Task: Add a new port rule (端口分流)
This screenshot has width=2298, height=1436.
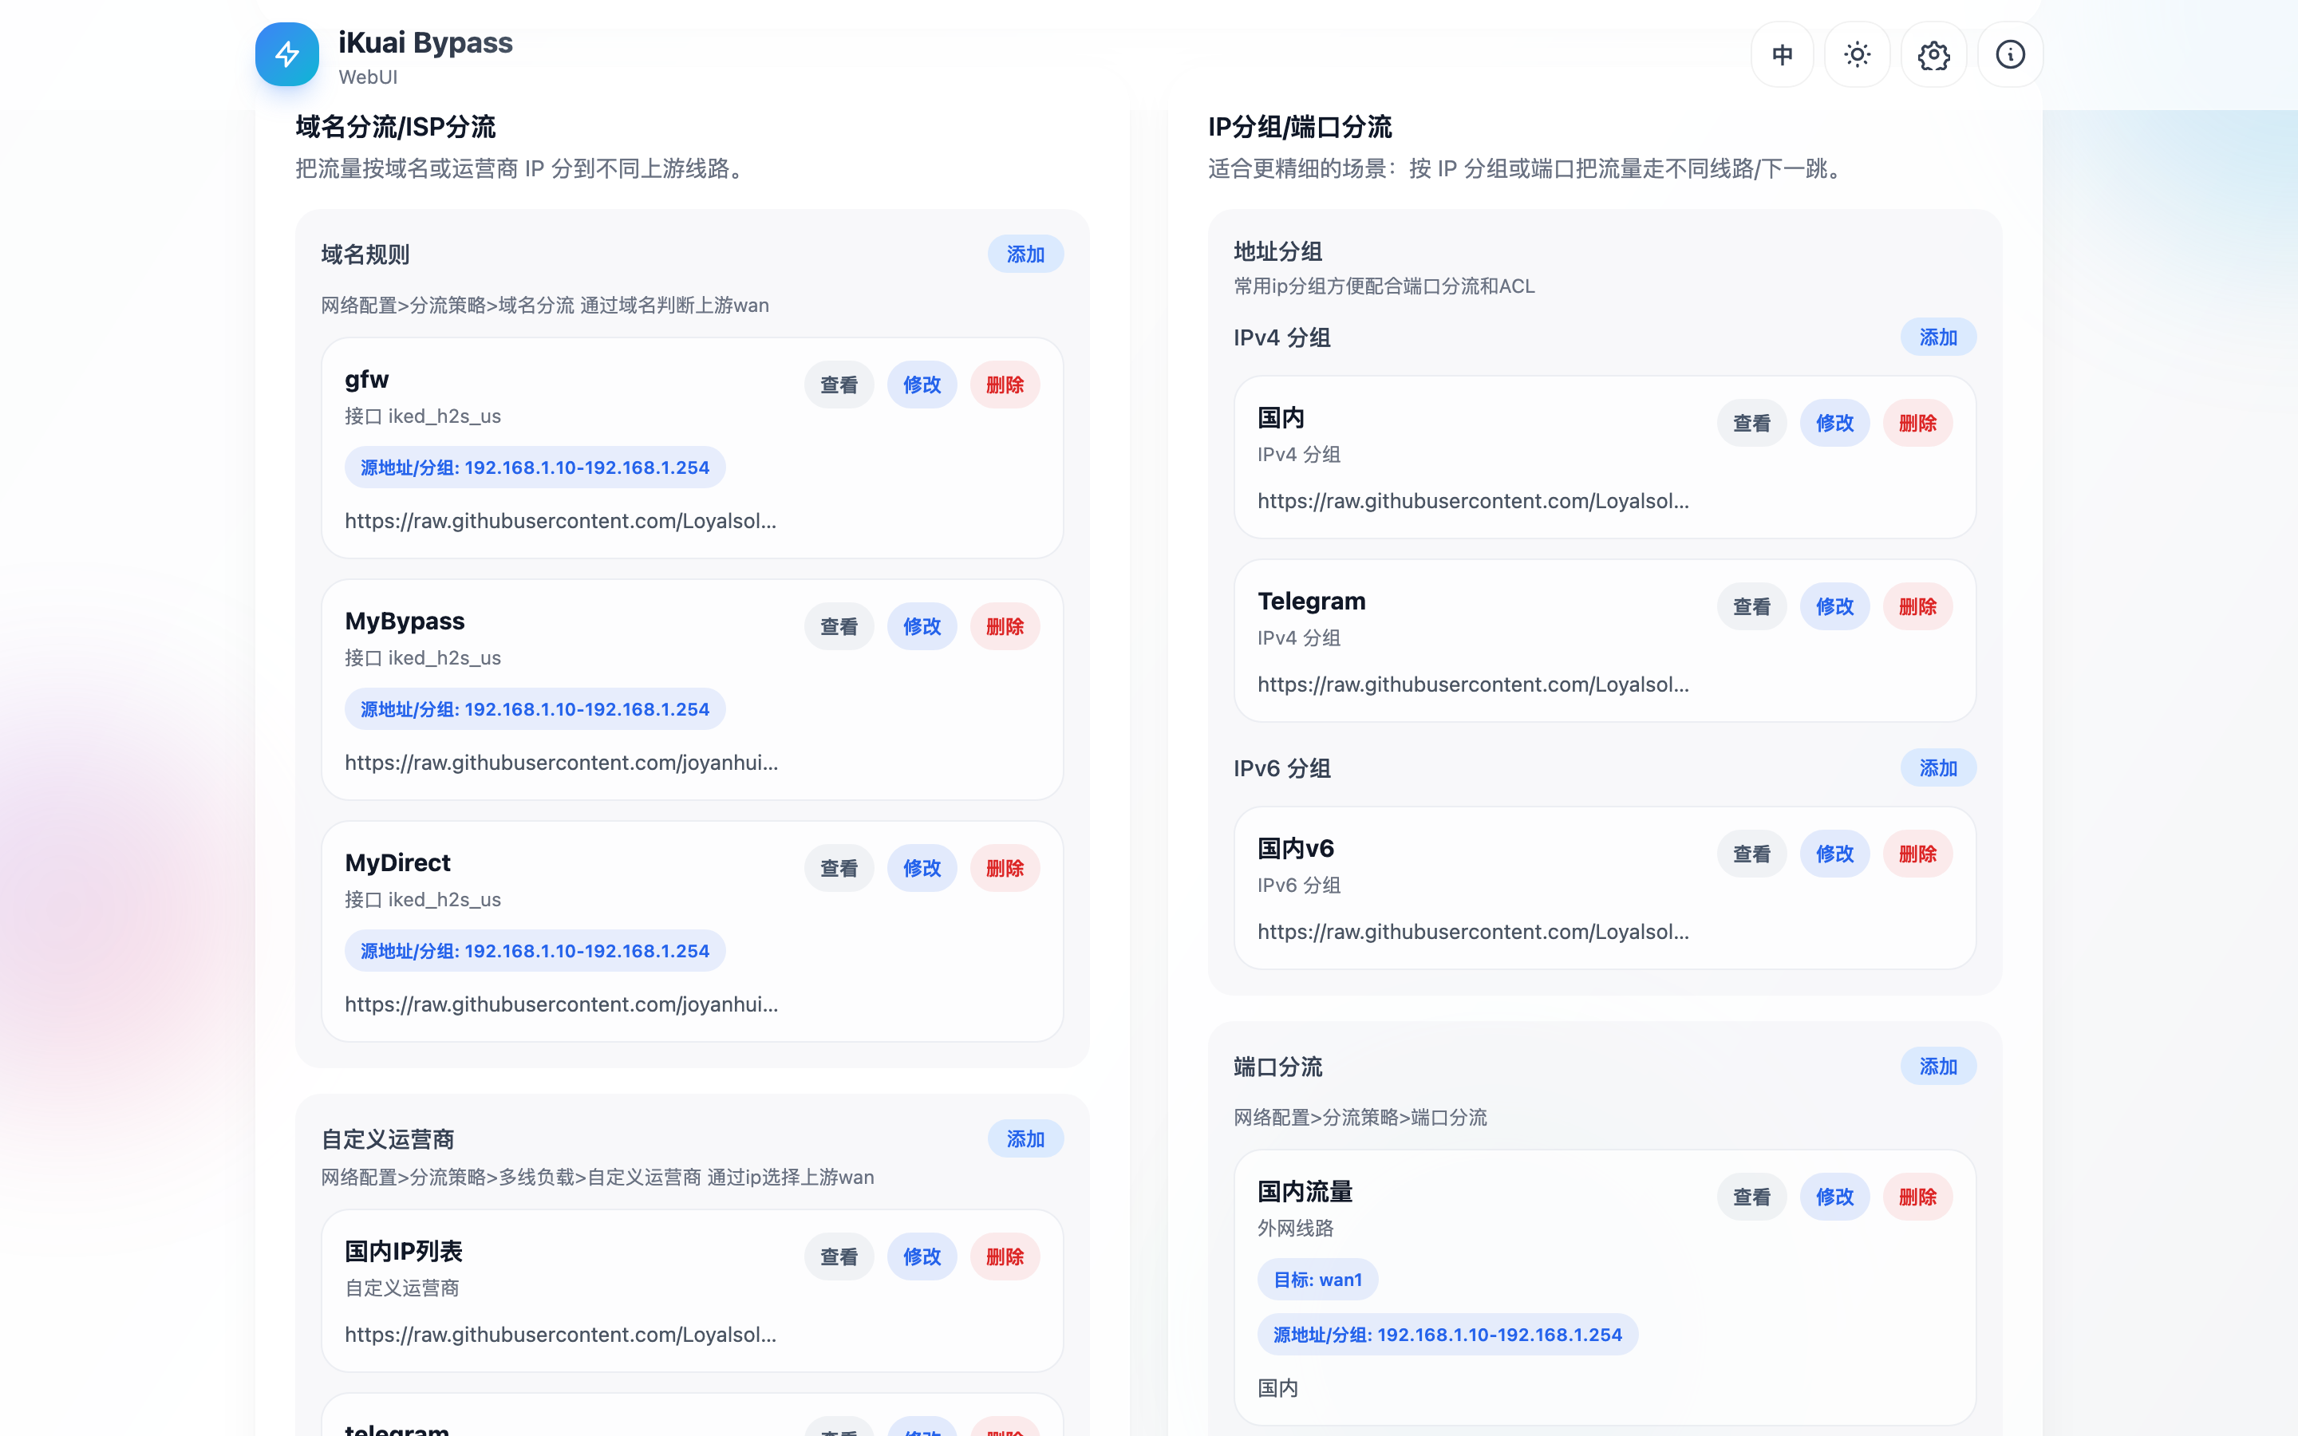Action: click(1937, 1067)
